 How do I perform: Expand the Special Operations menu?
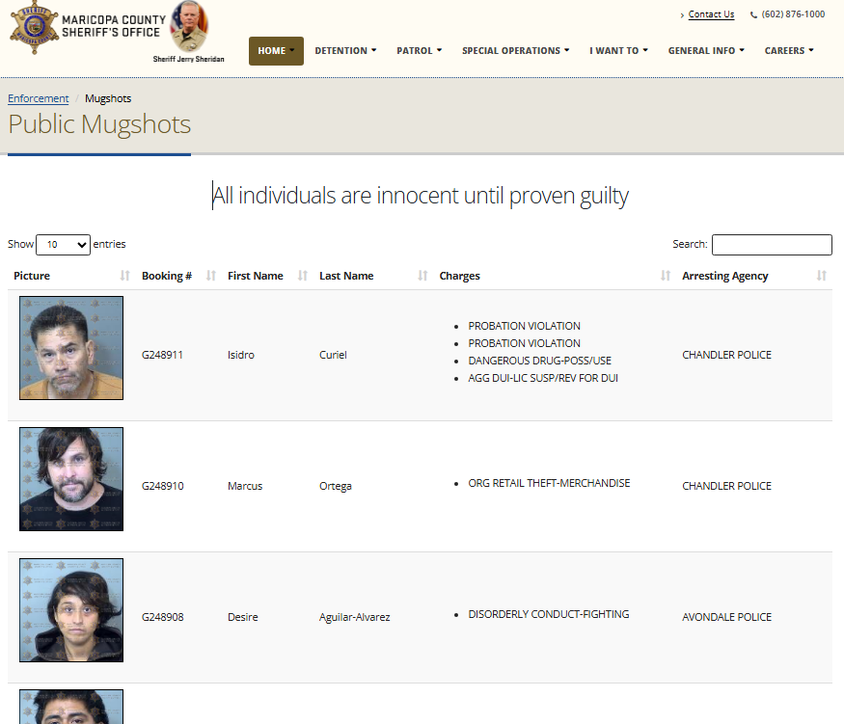[x=515, y=51]
